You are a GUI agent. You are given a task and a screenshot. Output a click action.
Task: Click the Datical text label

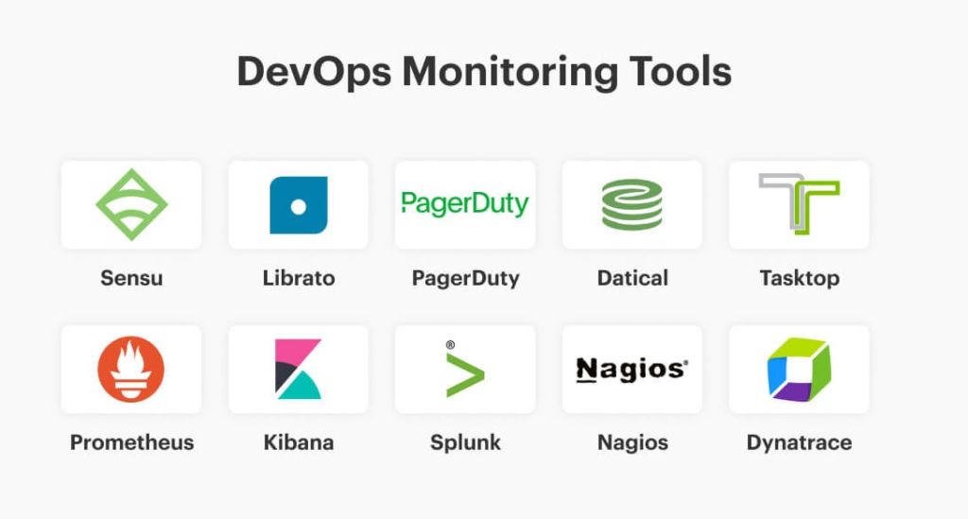(632, 278)
